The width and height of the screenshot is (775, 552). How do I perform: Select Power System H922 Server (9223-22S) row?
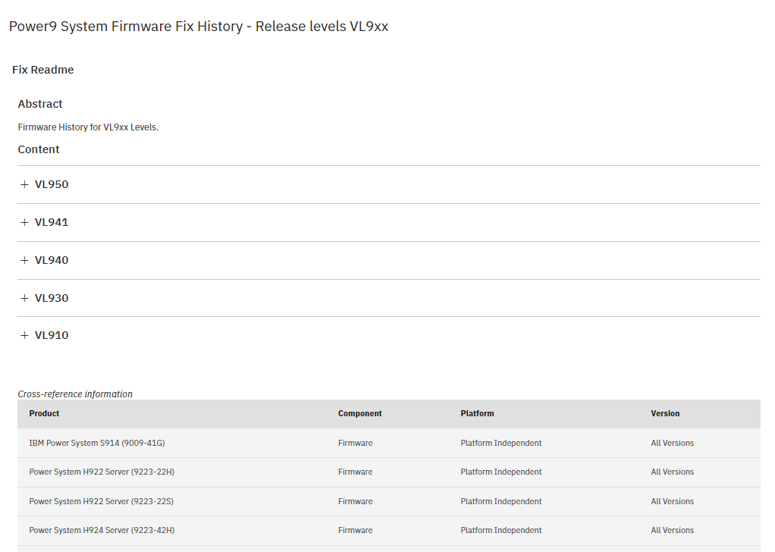tap(388, 501)
